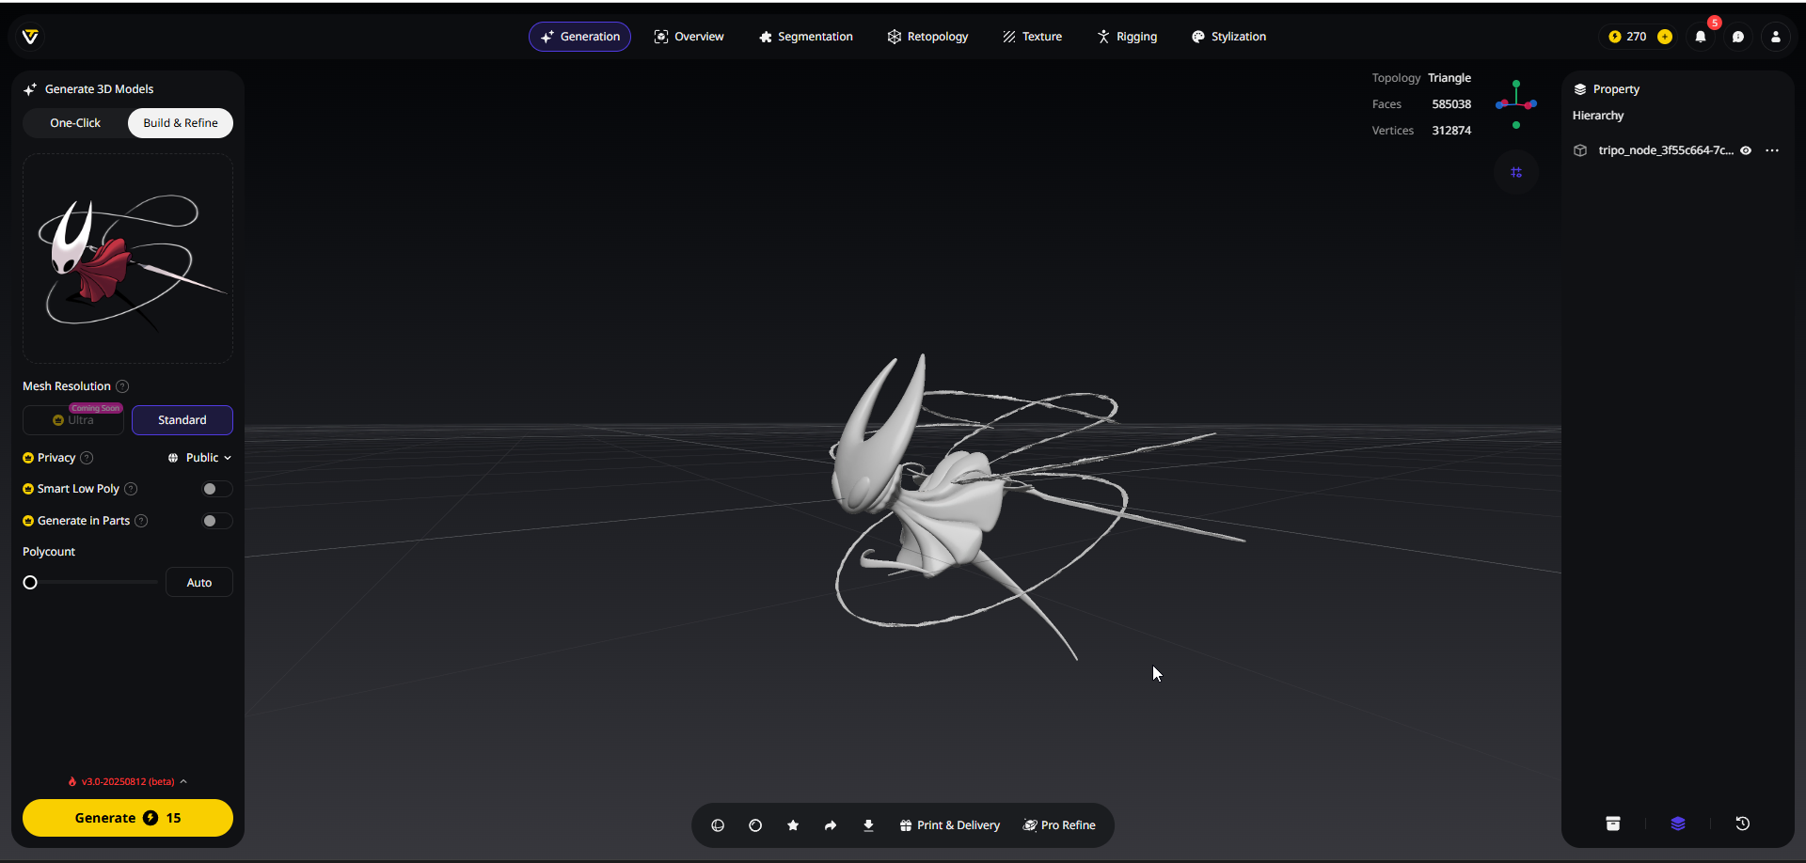Click the Hornet reference image thumbnail

point(128,259)
